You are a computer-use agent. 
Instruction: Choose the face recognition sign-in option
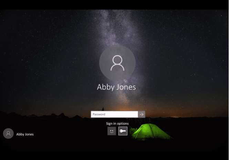click(112, 131)
